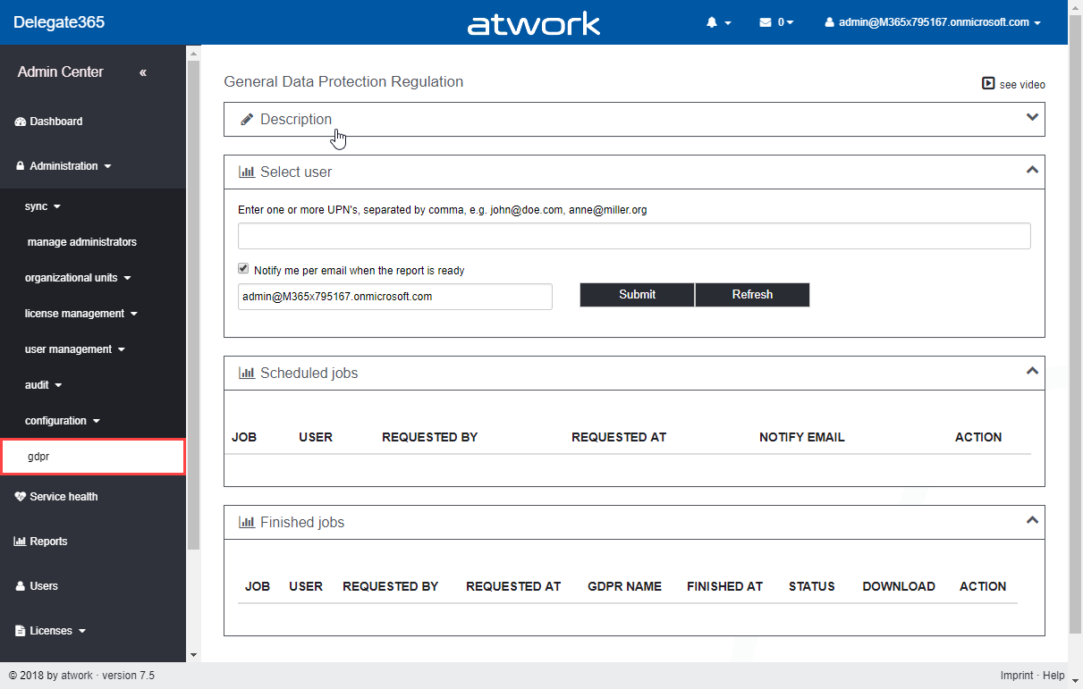Open Service health in sidebar
Image resolution: width=1083 pixels, height=689 pixels.
click(63, 497)
